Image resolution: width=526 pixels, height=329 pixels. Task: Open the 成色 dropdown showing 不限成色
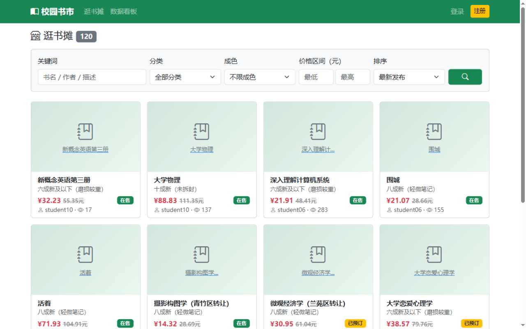(260, 77)
